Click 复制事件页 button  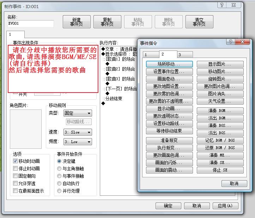(x=107, y=22)
